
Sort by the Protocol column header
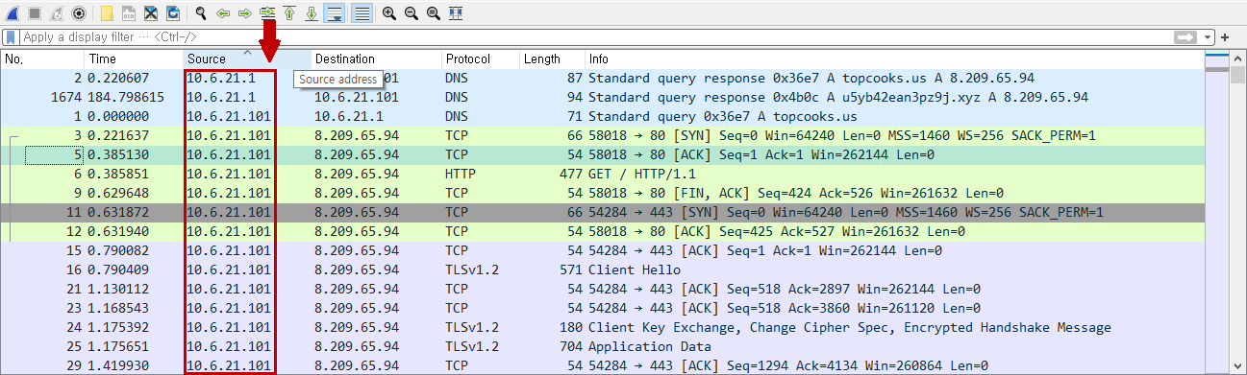click(x=481, y=59)
